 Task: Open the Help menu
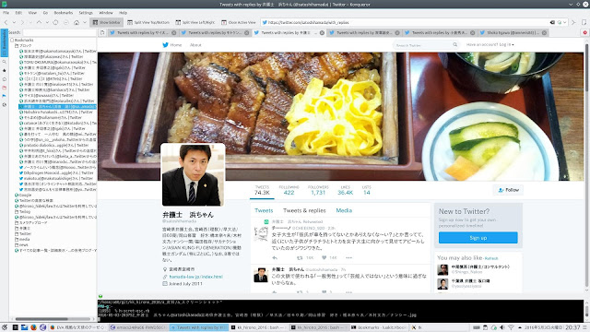click(x=123, y=13)
